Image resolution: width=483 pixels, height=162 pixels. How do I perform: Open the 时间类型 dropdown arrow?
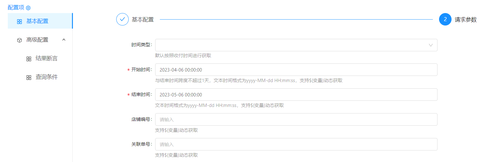tap(431, 45)
